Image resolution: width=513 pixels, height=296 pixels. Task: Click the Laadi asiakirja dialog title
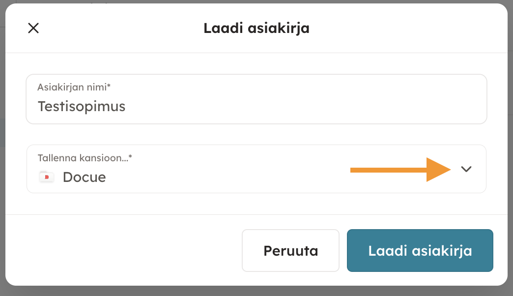pyautogui.click(x=256, y=28)
